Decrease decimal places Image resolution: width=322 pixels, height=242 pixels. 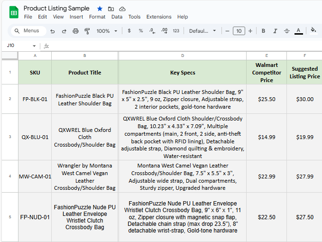152,31
